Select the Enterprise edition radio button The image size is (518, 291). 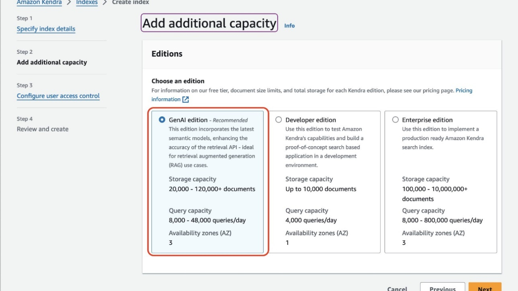pyautogui.click(x=395, y=120)
